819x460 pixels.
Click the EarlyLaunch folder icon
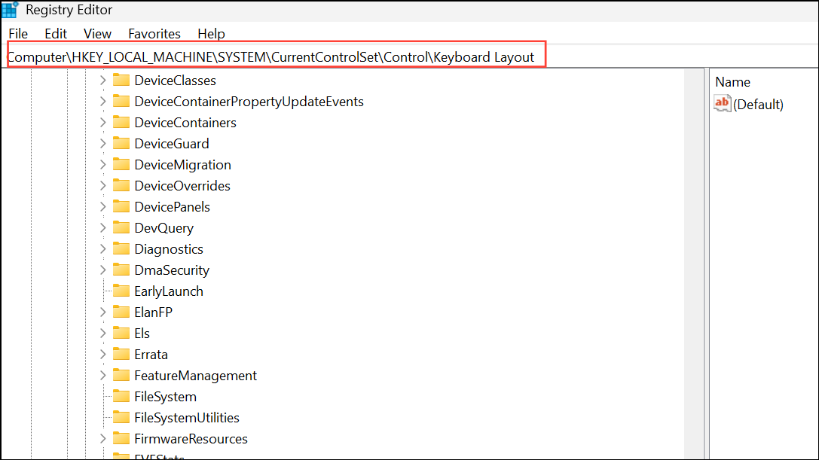coord(121,291)
